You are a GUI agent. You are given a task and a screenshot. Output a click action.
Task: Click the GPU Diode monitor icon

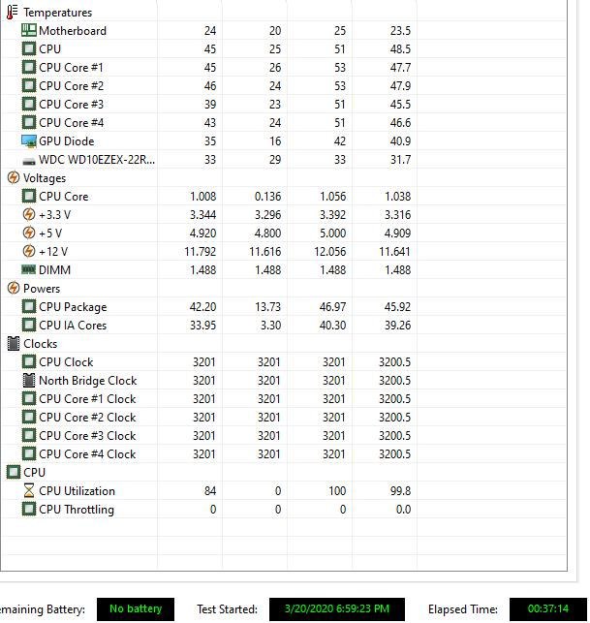[x=29, y=141]
